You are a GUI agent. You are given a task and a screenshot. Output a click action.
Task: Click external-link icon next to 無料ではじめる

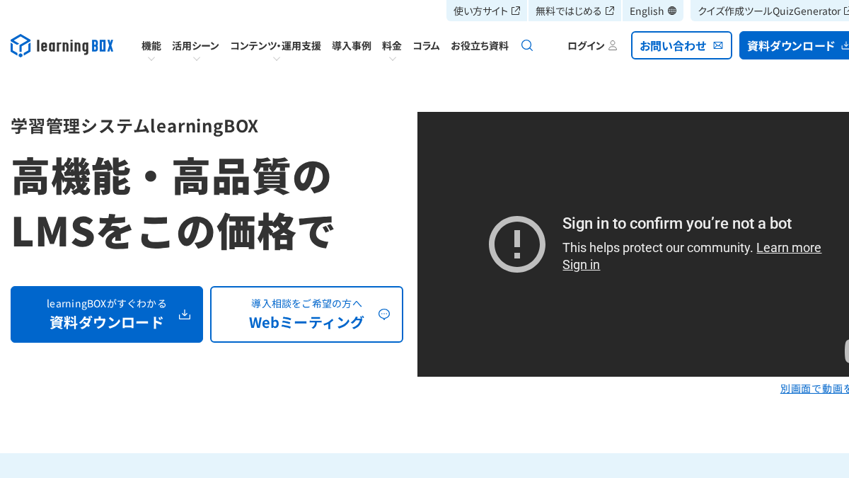coord(610,11)
